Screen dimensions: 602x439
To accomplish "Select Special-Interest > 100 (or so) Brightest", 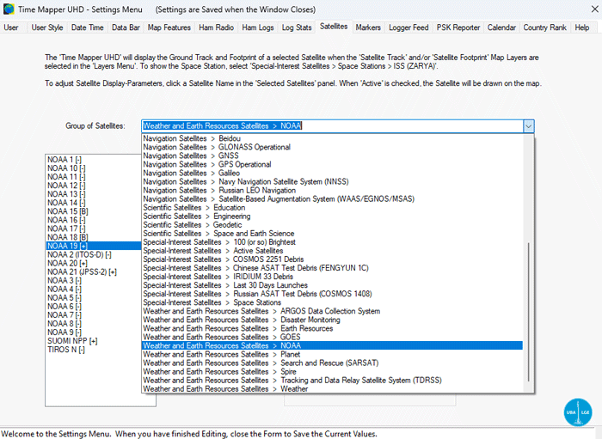I will pos(332,242).
